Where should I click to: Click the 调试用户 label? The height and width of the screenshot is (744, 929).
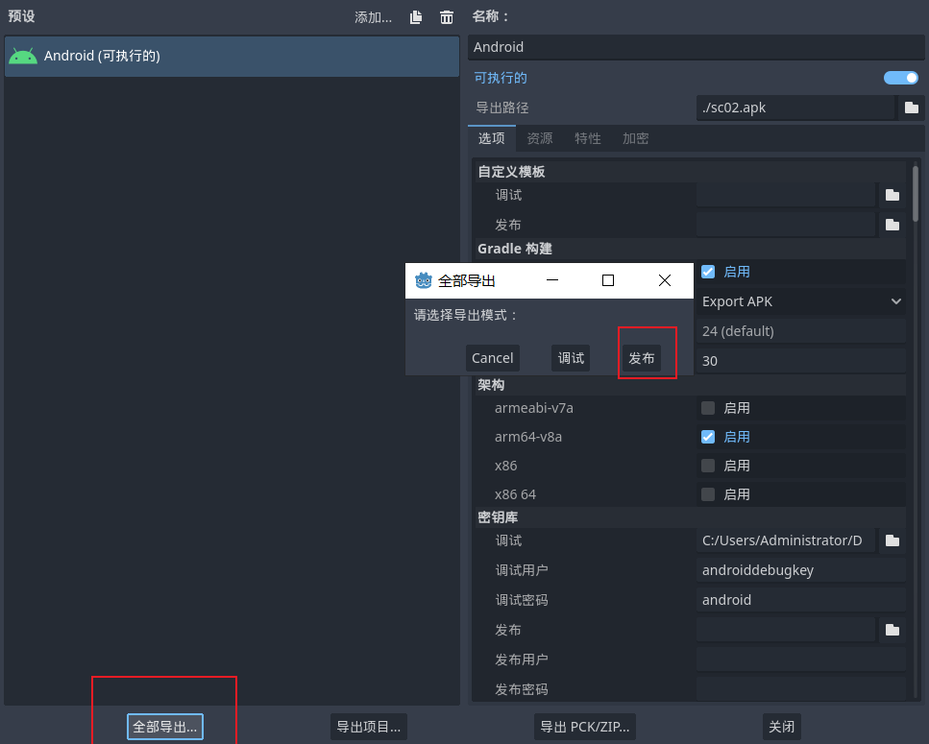click(522, 570)
